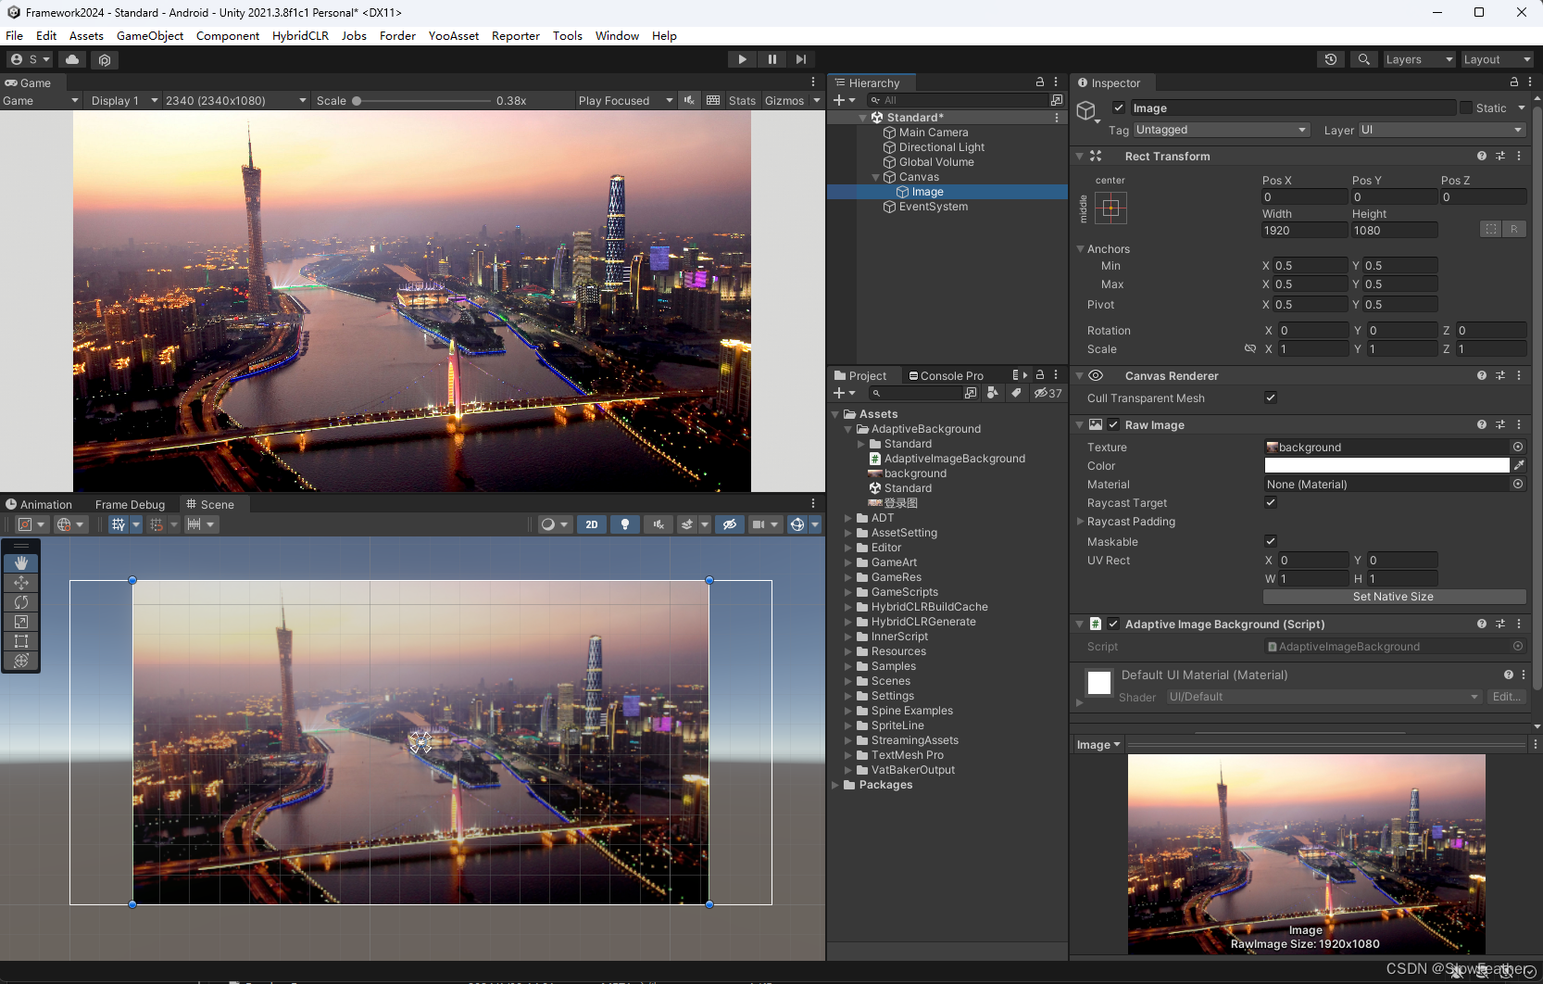Viewport: 1543px width, 984px height.
Task: Open the undo history icon
Action: tap(1331, 59)
